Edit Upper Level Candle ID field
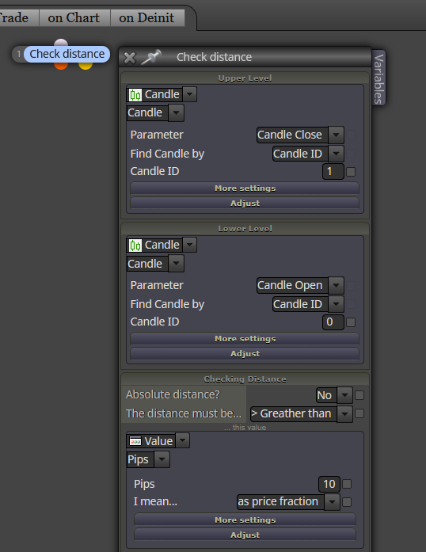The image size is (426, 552). click(x=333, y=171)
